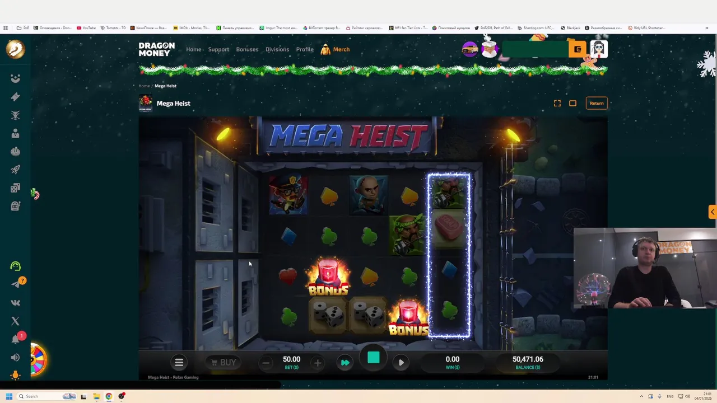Open the taskbar clock and date
The height and width of the screenshot is (403, 717).
704,396
